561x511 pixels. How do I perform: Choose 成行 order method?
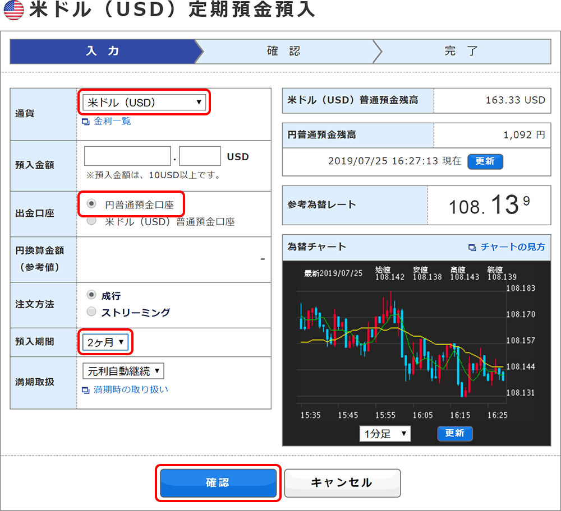pyautogui.click(x=91, y=295)
